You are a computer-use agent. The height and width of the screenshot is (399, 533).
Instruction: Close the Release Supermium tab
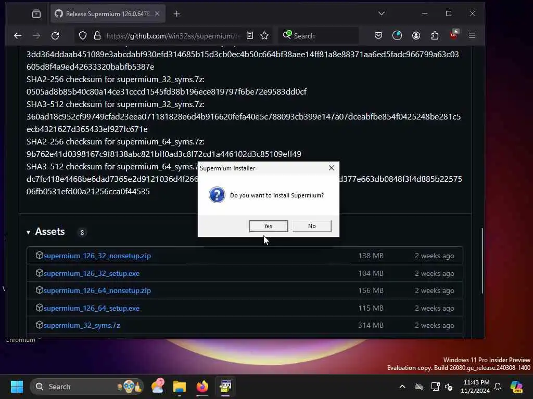click(x=157, y=14)
